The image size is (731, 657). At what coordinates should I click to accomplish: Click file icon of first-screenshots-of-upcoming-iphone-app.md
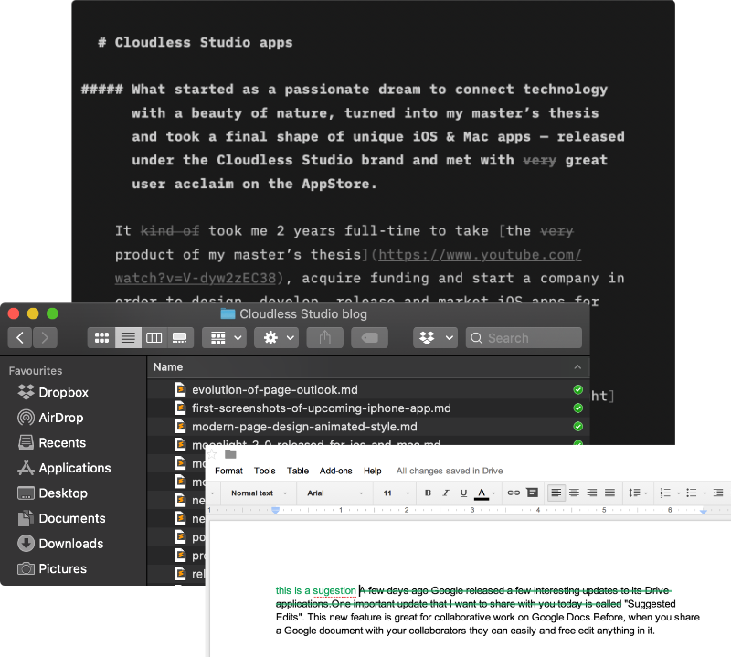[x=180, y=408]
